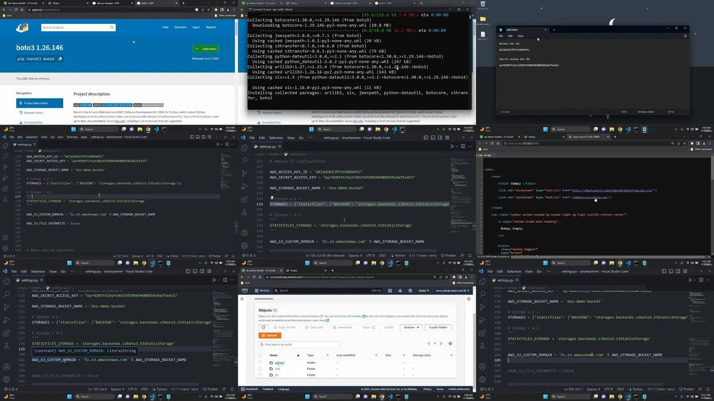714x401 pixels.
Task: Open the File menu in AWS INFO Notepad
Action: tap(501, 36)
